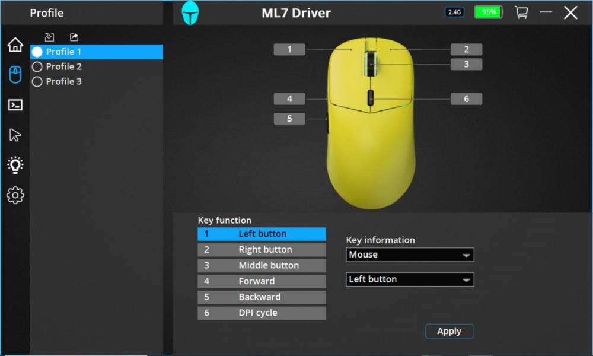593x356 pixels.
Task: Click mouse diagram label 3
Action: pos(466,64)
